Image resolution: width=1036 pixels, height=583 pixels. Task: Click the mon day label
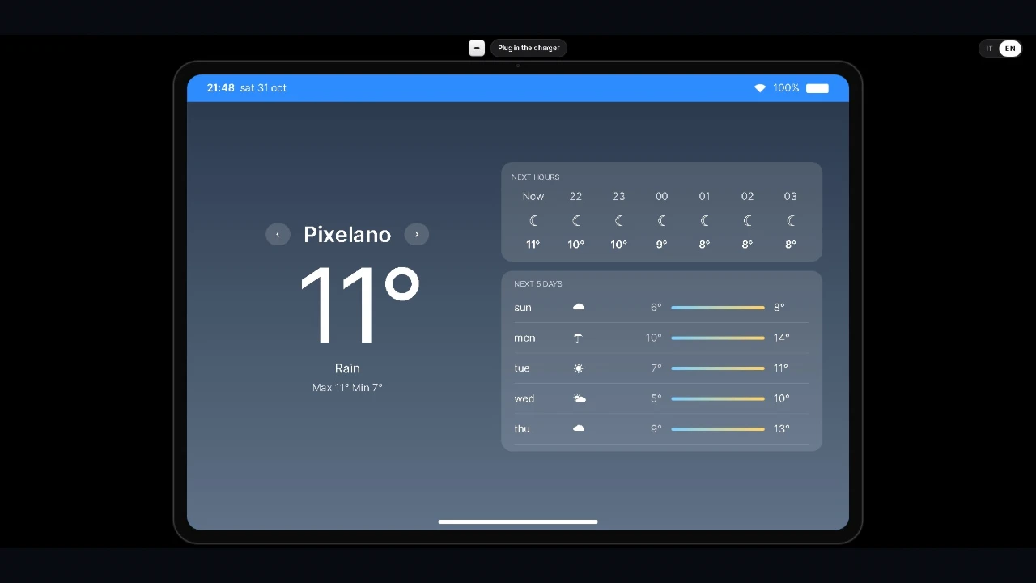tap(524, 338)
